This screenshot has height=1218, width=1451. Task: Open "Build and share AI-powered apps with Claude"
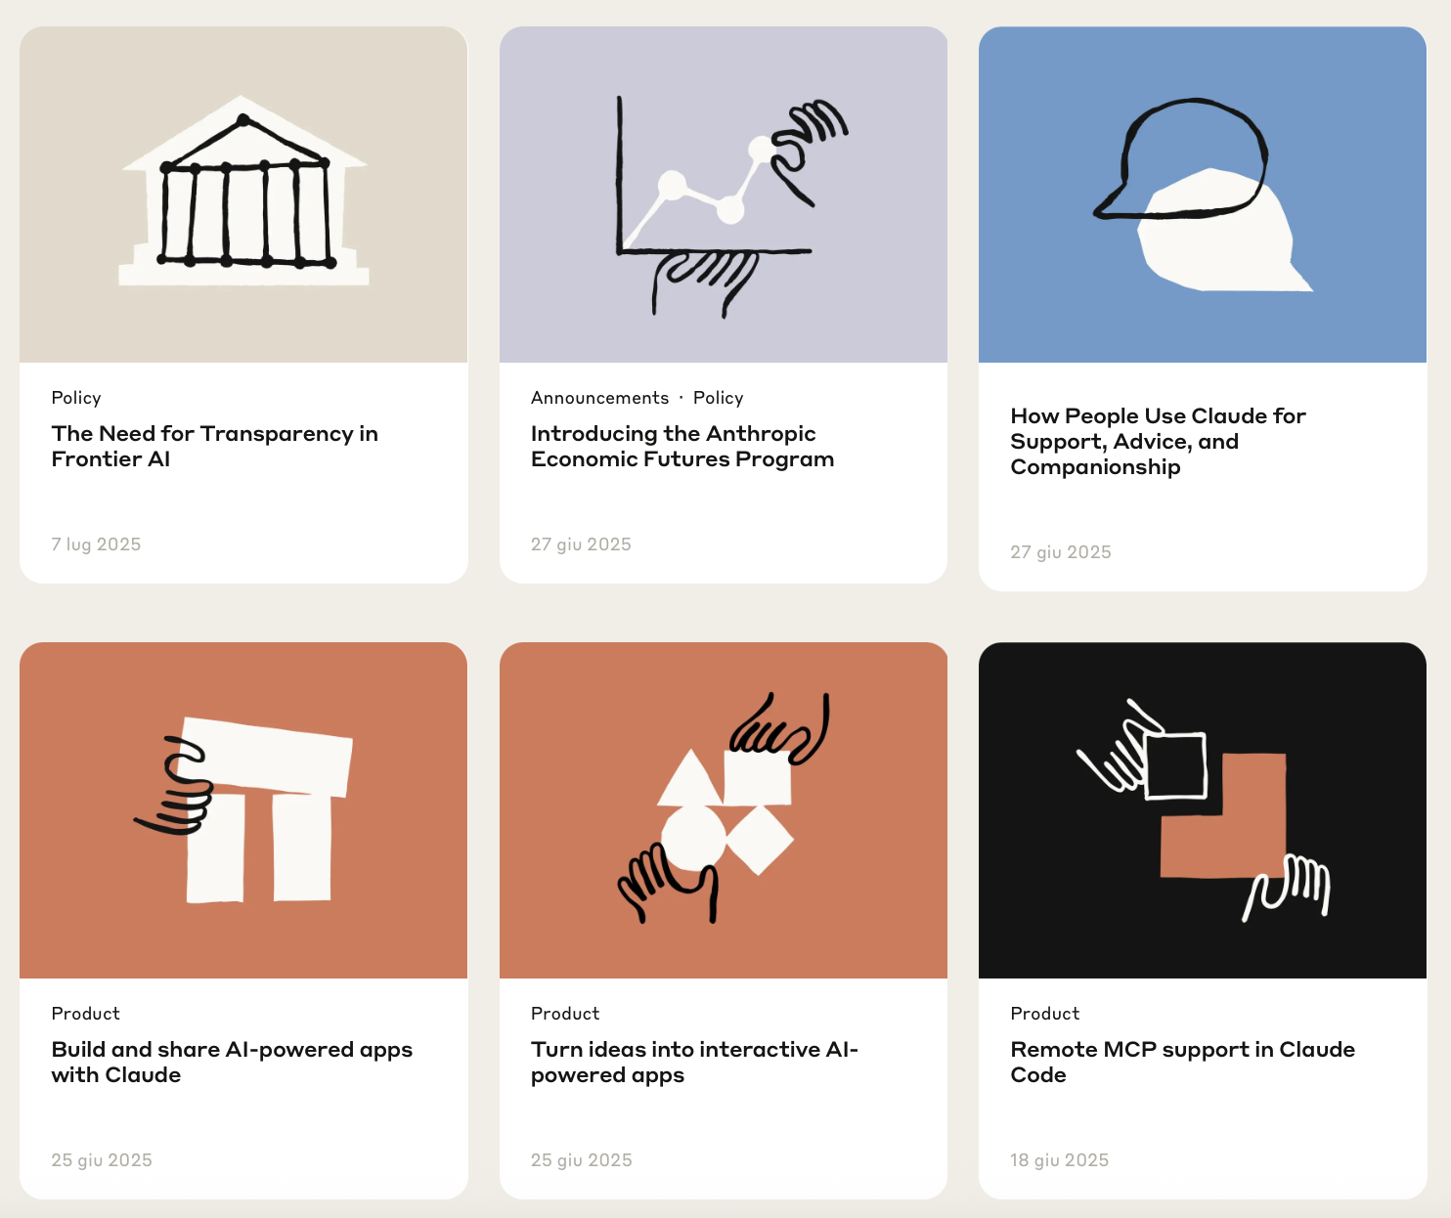[x=232, y=1062]
